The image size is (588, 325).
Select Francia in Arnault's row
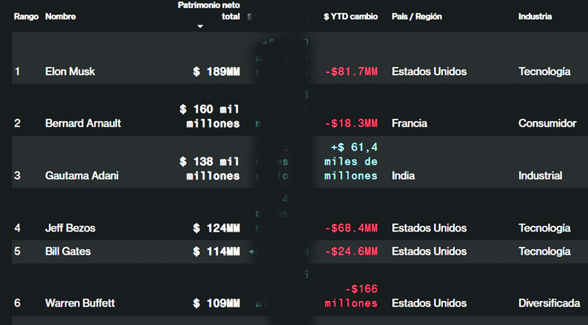pyautogui.click(x=409, y=123)
